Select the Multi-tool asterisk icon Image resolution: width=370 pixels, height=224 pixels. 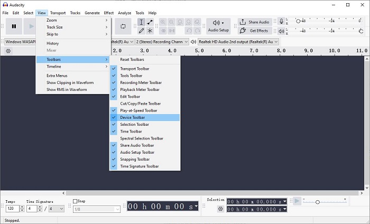[150, 31]
